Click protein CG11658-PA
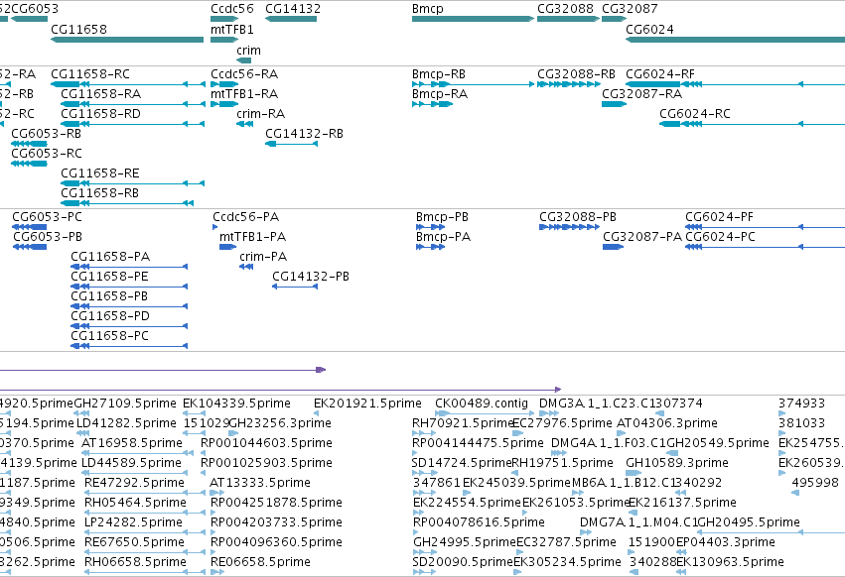845x577 pixels. coord(129,267)
